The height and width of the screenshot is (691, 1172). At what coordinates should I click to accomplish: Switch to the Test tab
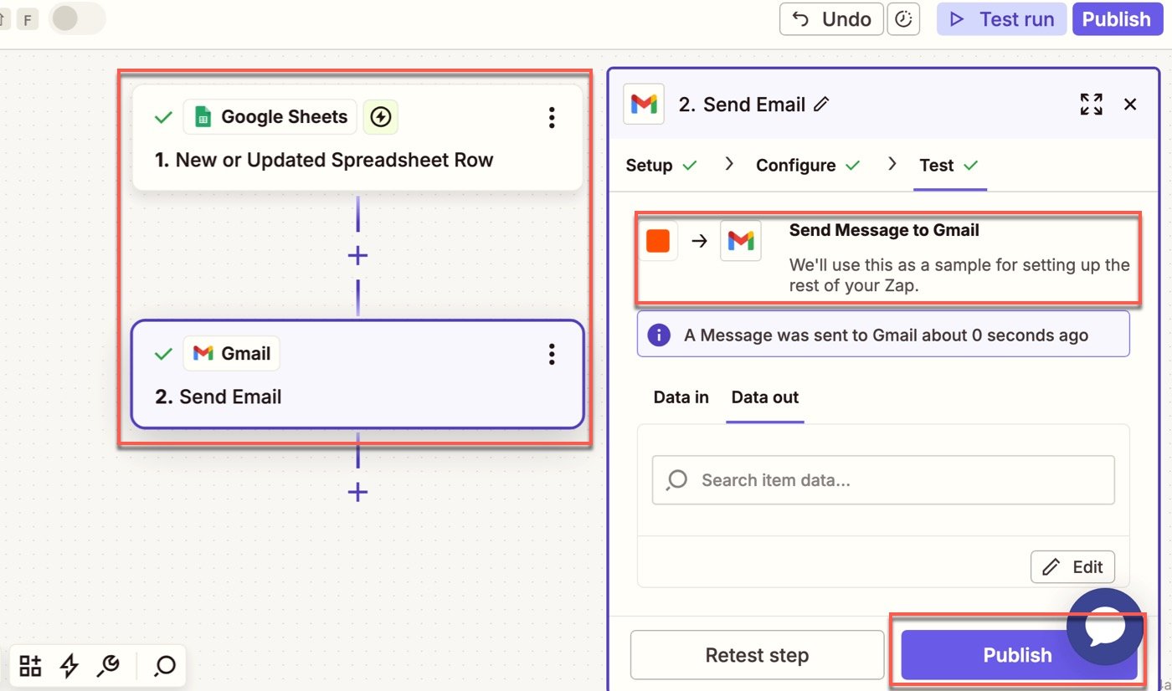pyautogui.click(x=948, y=166)
